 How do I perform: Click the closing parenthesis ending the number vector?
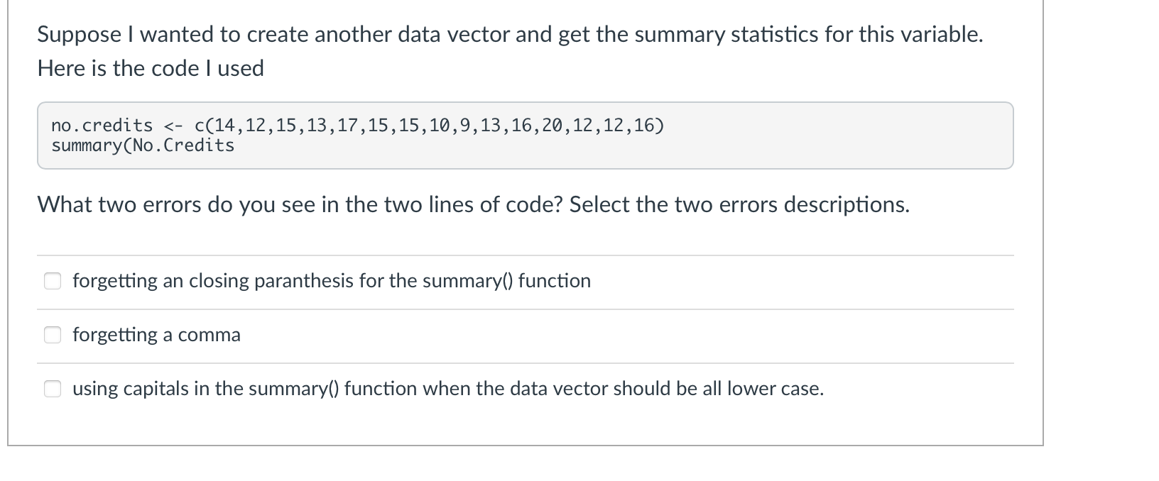660,126
